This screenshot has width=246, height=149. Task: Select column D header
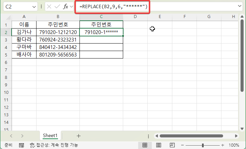point(135,17)
